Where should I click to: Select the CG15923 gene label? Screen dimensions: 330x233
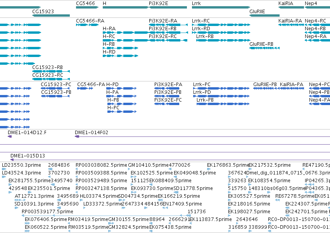43,11
